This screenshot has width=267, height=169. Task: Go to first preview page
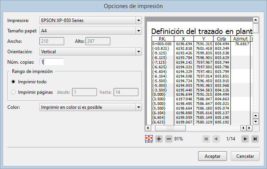[206, 139]
